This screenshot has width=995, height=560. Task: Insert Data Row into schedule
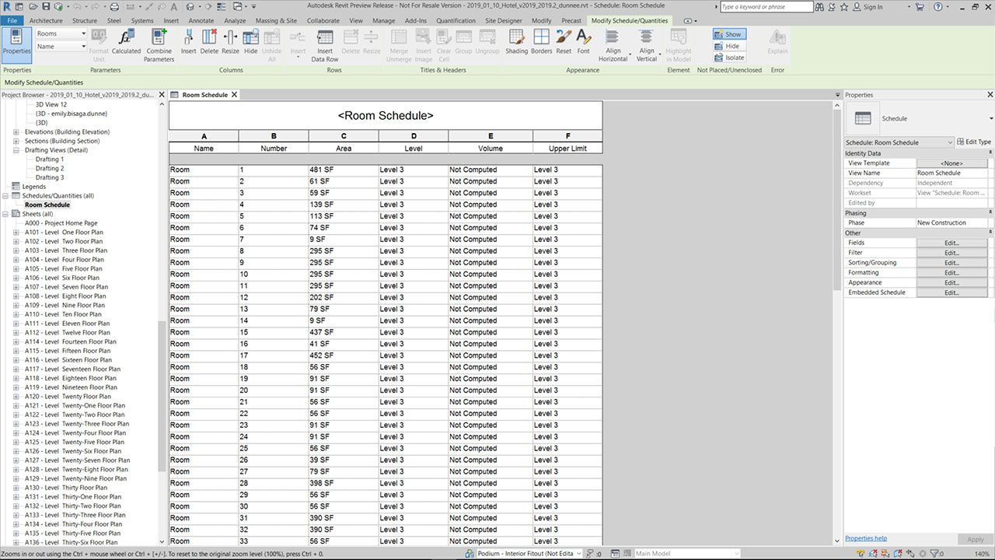(325, 44)
